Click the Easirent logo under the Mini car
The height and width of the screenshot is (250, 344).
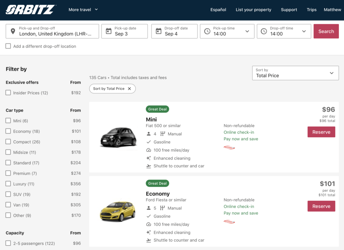pyautogui.click(x=229, y=147)
